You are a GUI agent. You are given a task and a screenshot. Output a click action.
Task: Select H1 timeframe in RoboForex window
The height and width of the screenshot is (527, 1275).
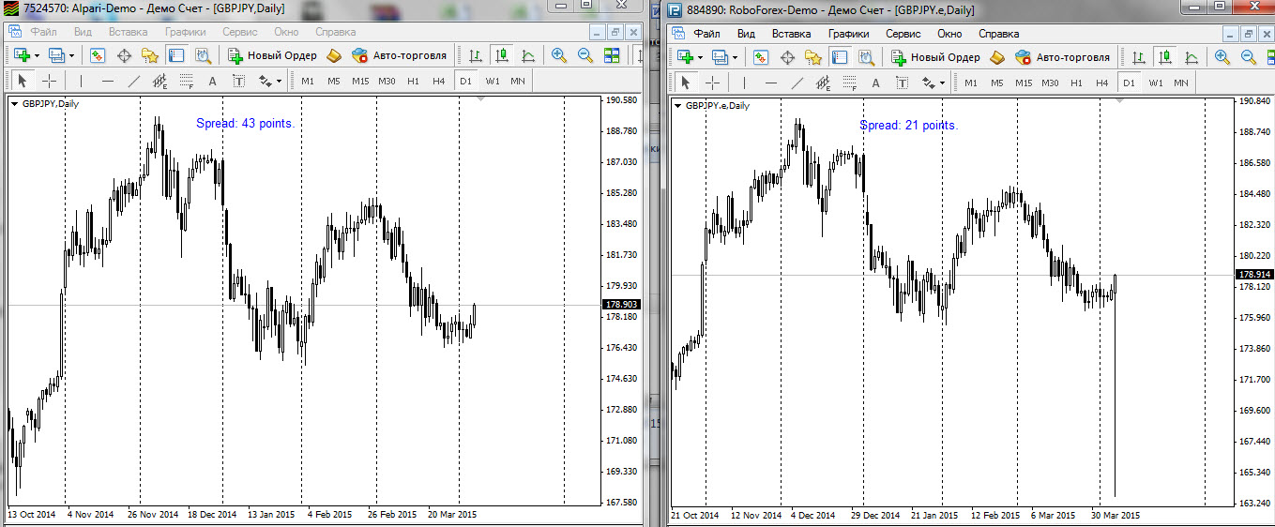1076,83
